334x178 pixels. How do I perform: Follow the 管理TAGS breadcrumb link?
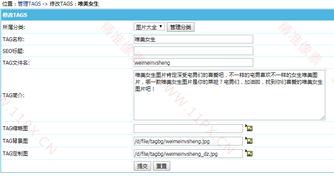pos(29,3)
